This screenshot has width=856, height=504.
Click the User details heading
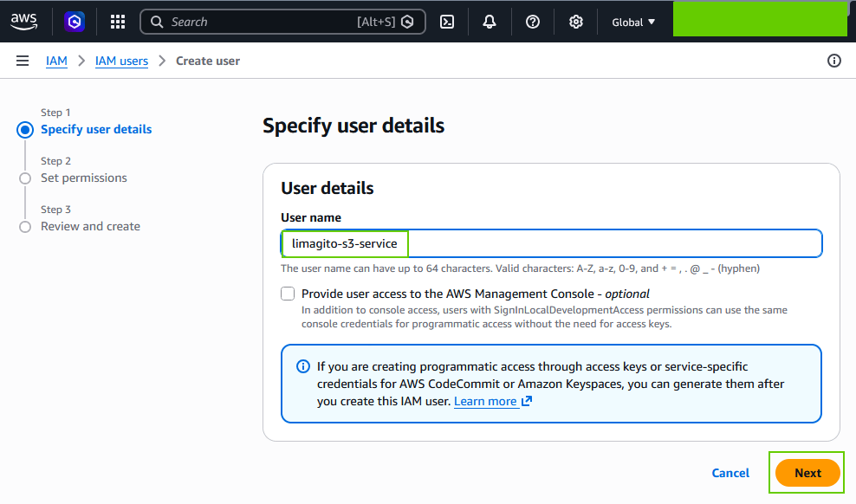tap(327, 188)
